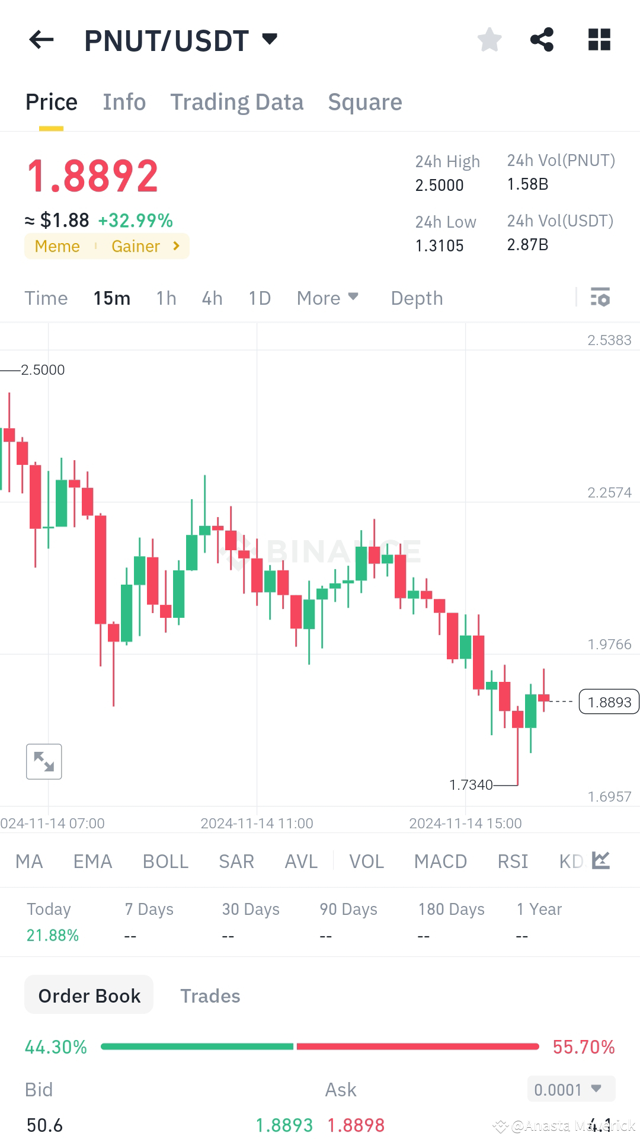The width and height of the screenshot is (640, 1139).
Task: Expand the More timeframe dropdown
Action: click(x=327, y=298)
